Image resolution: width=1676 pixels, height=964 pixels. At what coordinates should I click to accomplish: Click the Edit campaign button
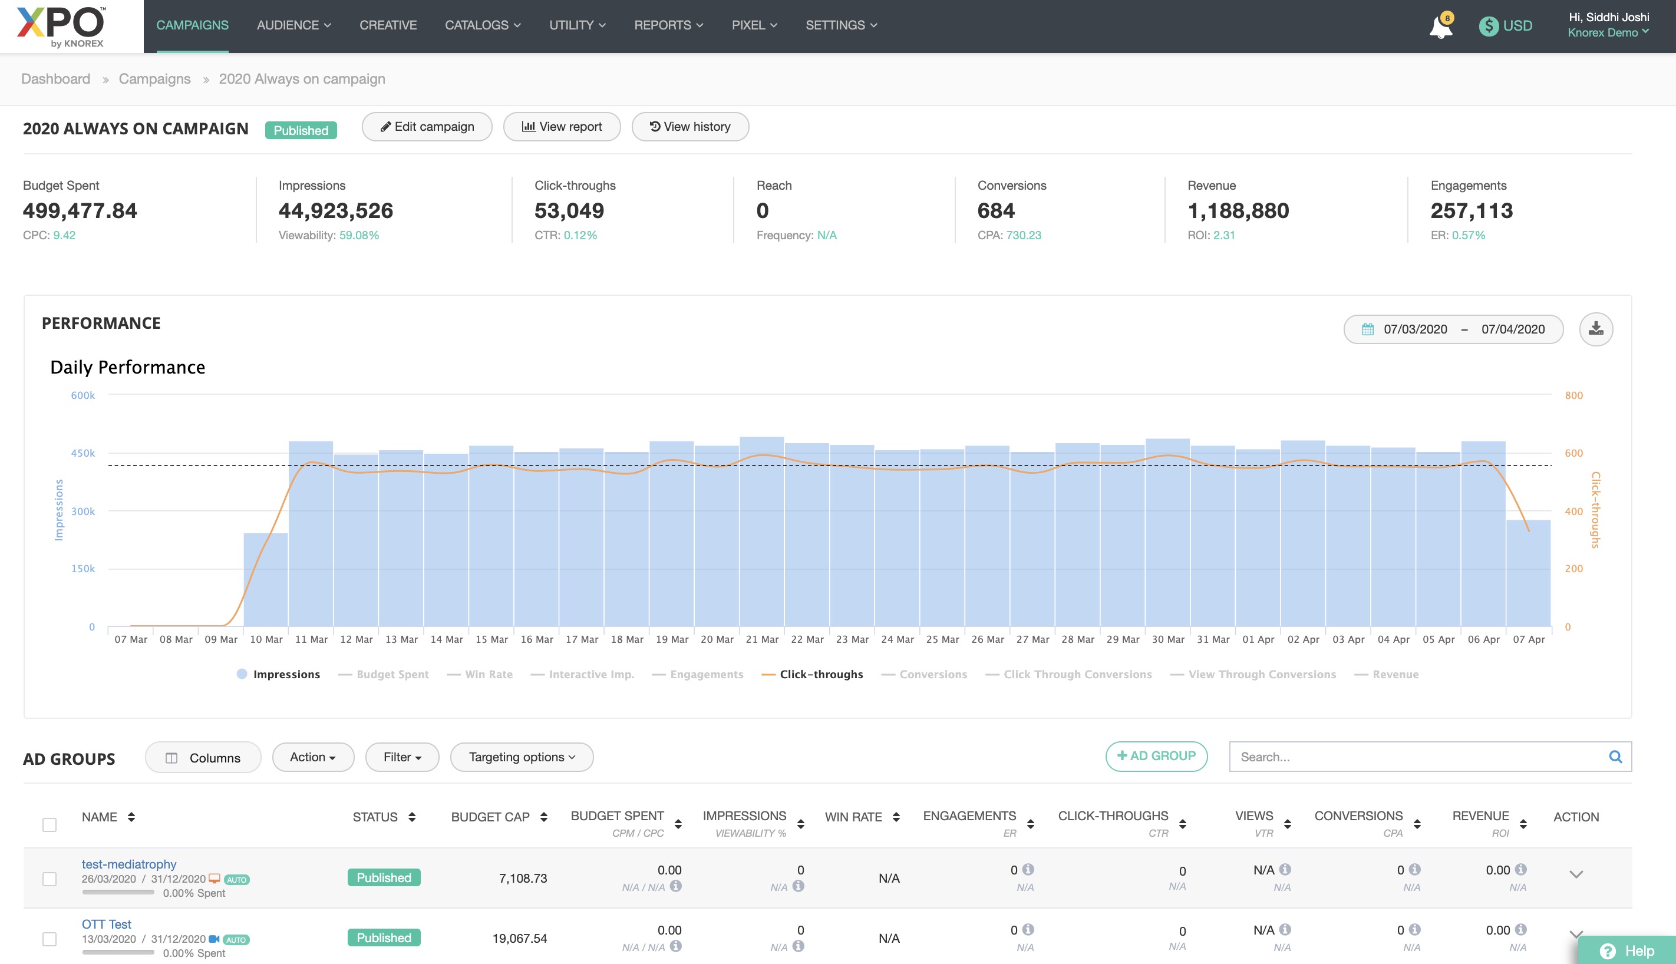click(x=427, y=127)
